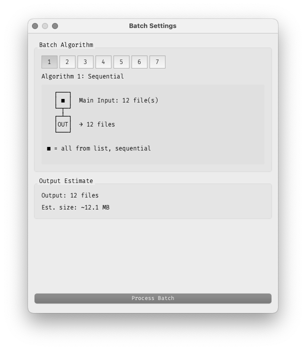Select algorithm 1 toggle button
Viewport: 306px width, 350px height.
click(x=49, y=62)
